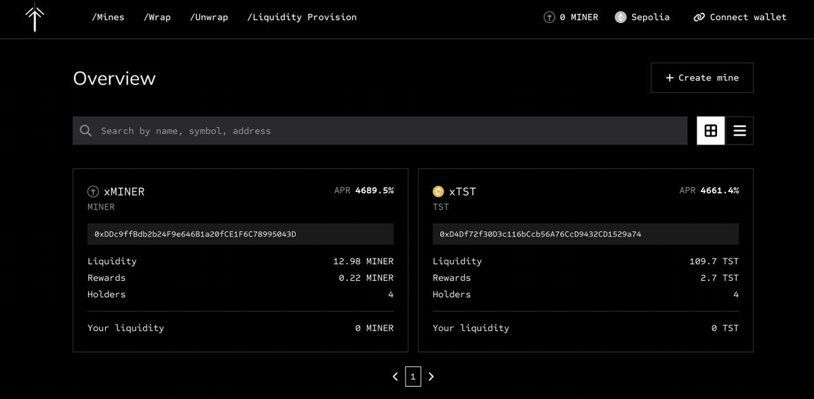This screenshot has width=814, height=399.
Task: Click the Miner arrow logo in header
Action: click(35, 18)
